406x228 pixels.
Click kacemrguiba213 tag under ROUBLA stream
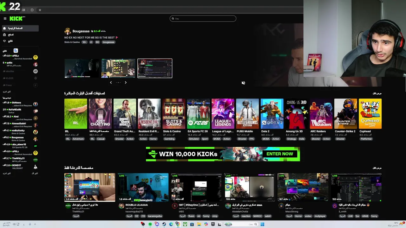(155, 216)
